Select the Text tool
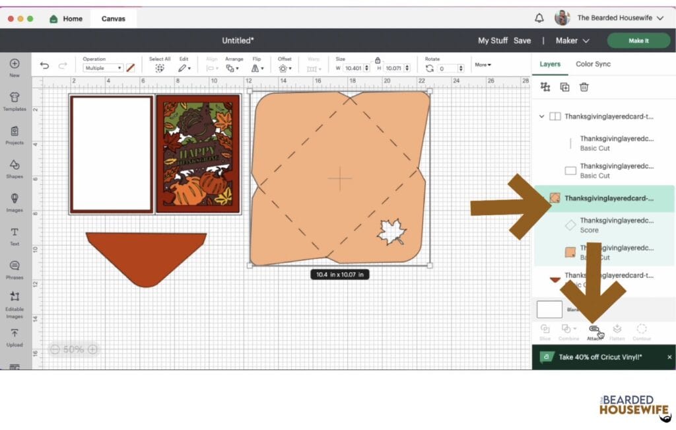The image size is (676, 430). coord(15,236)
